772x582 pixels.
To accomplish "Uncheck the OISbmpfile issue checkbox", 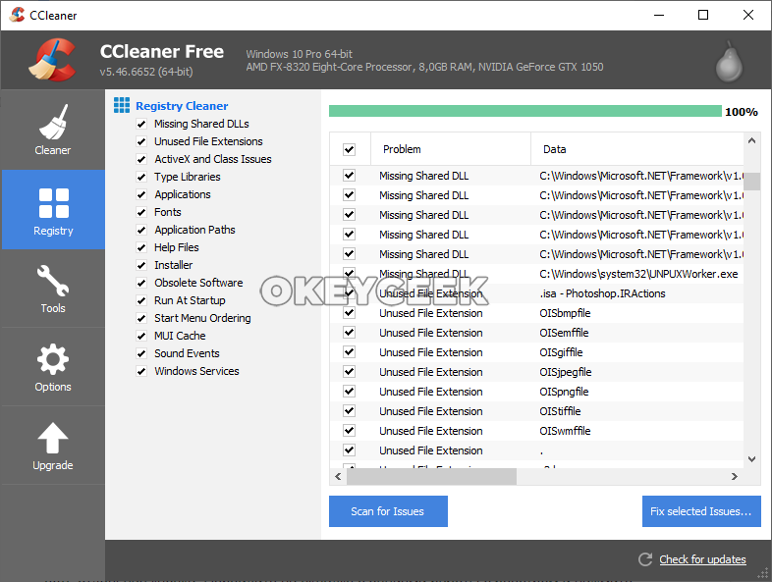I will coord(349,312).
